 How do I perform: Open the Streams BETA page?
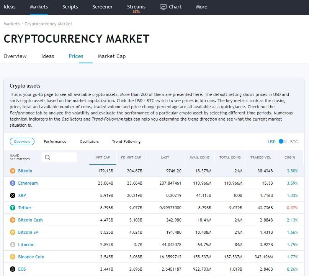pos(136,7)
